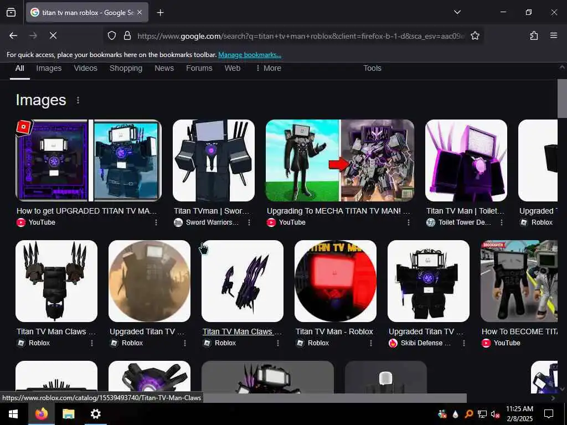
Task: Open options for Titan TV Man - Roblox result
Action: tap(370, 343)
